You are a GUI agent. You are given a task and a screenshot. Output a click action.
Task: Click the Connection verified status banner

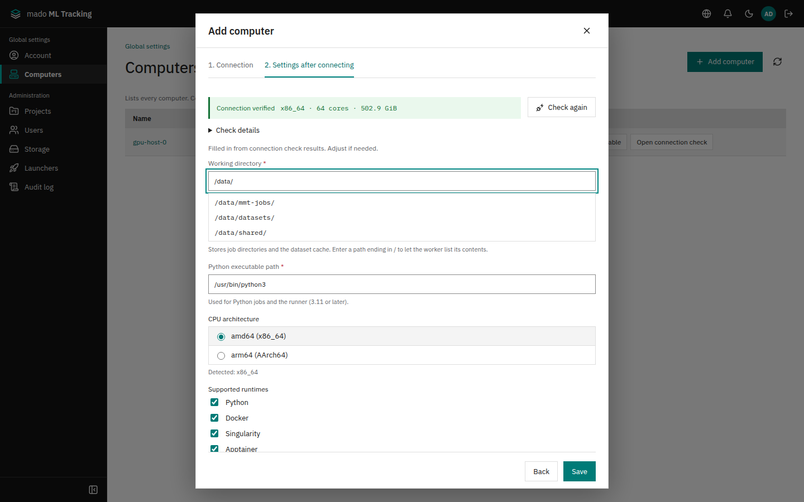365,108
